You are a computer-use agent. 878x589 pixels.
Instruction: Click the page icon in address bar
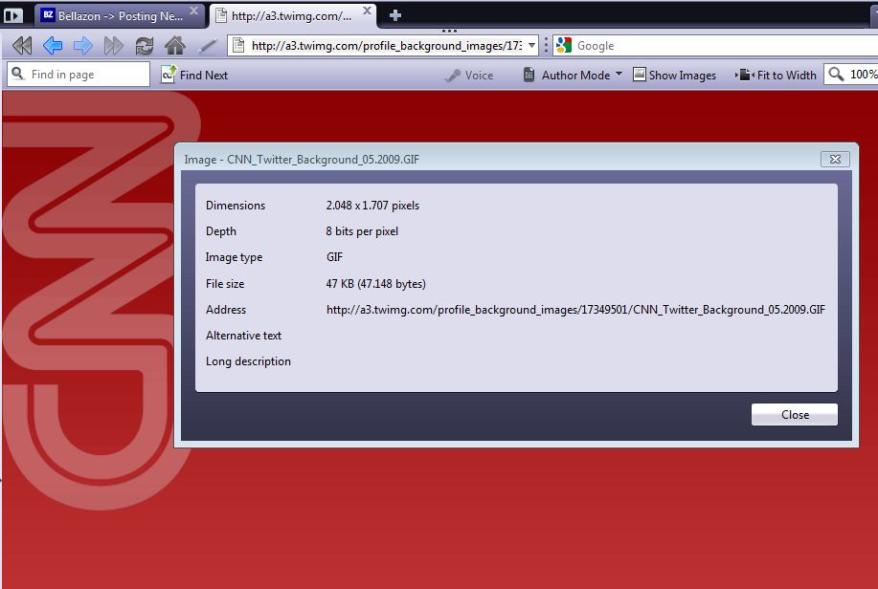coord(238,45)
